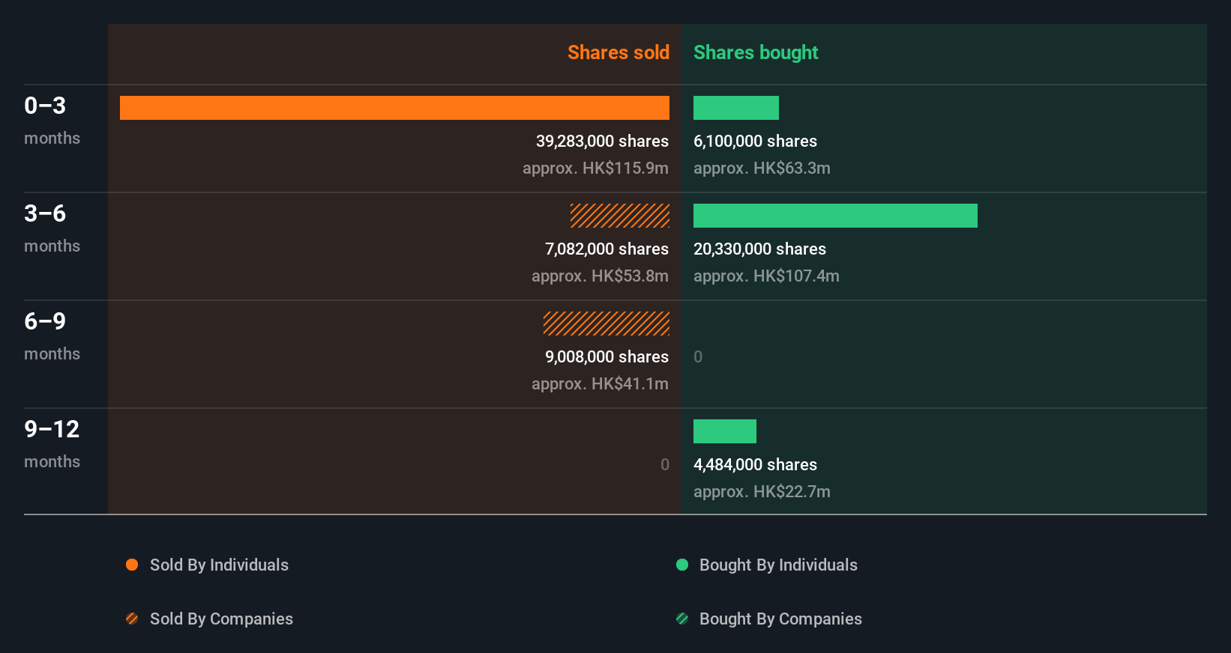Click the 39,283,000 shares sold value
Viewport: 1231px width, 653px height.
pyautogui.click(x=602, y=141)
